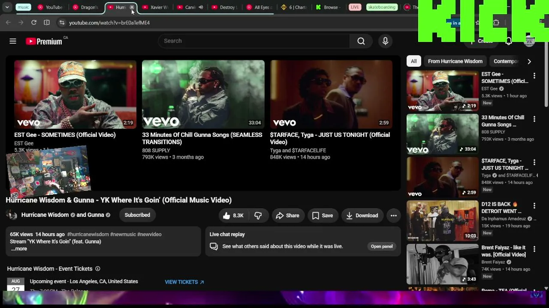Open D12 IS BACK sidebar thumbnail
The width and height of the screenshot is (549, 308).
point(442,220)
